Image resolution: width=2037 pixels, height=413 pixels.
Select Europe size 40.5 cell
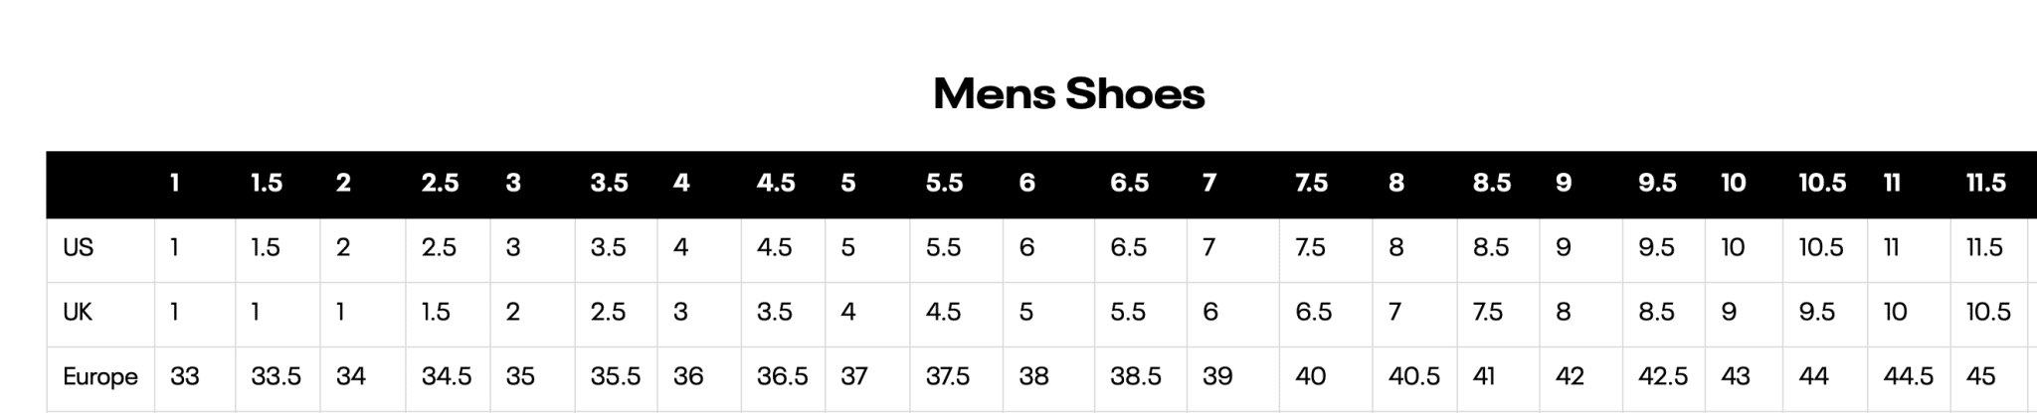[x=1414, y=376]
